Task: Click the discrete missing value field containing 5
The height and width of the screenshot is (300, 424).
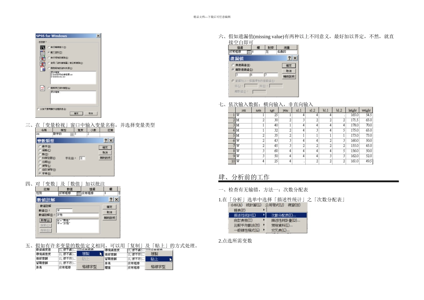Action: pos(242,75)
